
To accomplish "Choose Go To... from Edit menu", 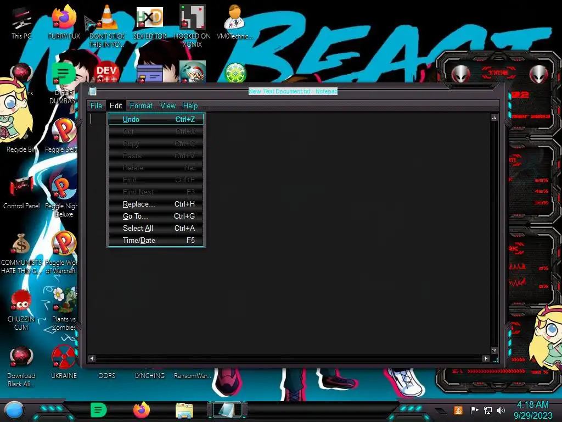I will tap(156, 216).
